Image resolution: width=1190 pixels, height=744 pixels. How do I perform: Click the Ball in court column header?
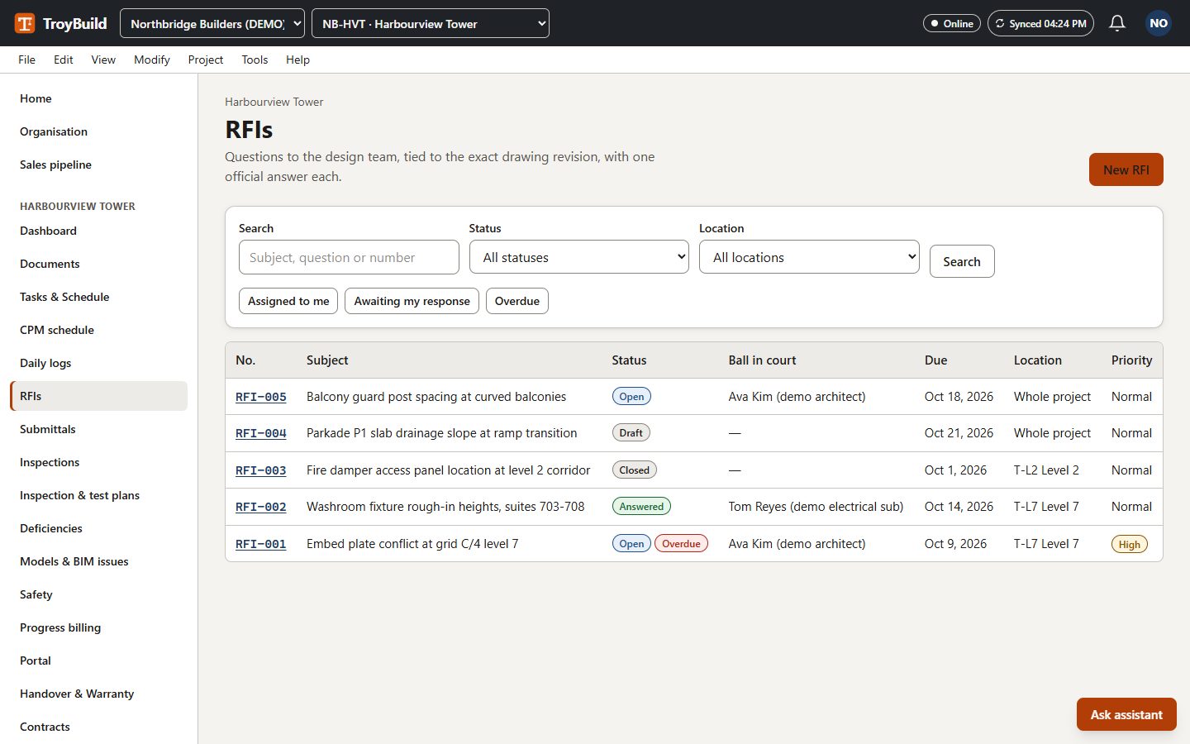pyautogui.click(x=762, y=360)
